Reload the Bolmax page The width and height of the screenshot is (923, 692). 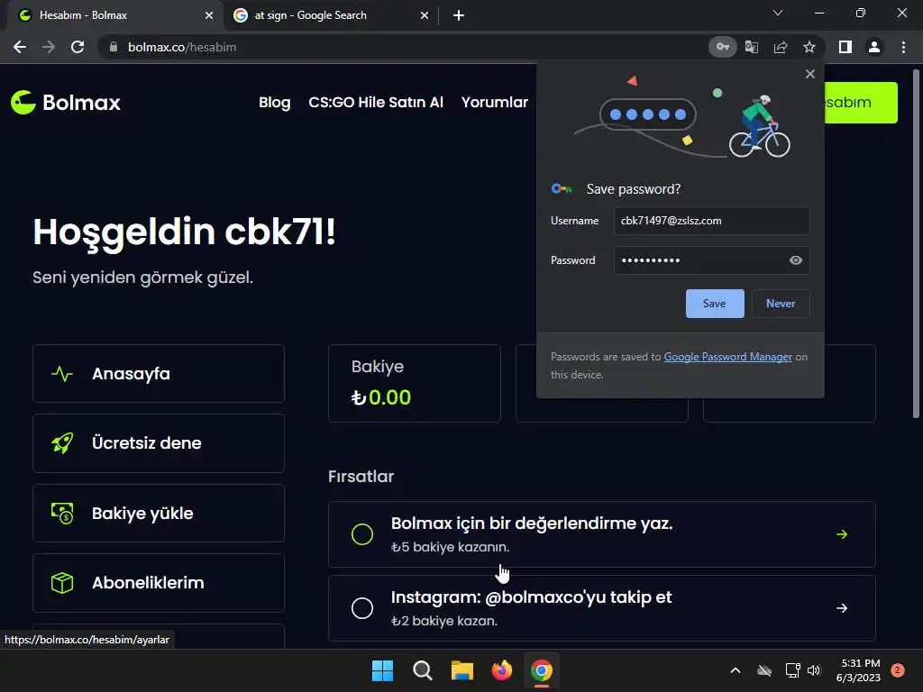pyautogui.click(x=78, y=47)
